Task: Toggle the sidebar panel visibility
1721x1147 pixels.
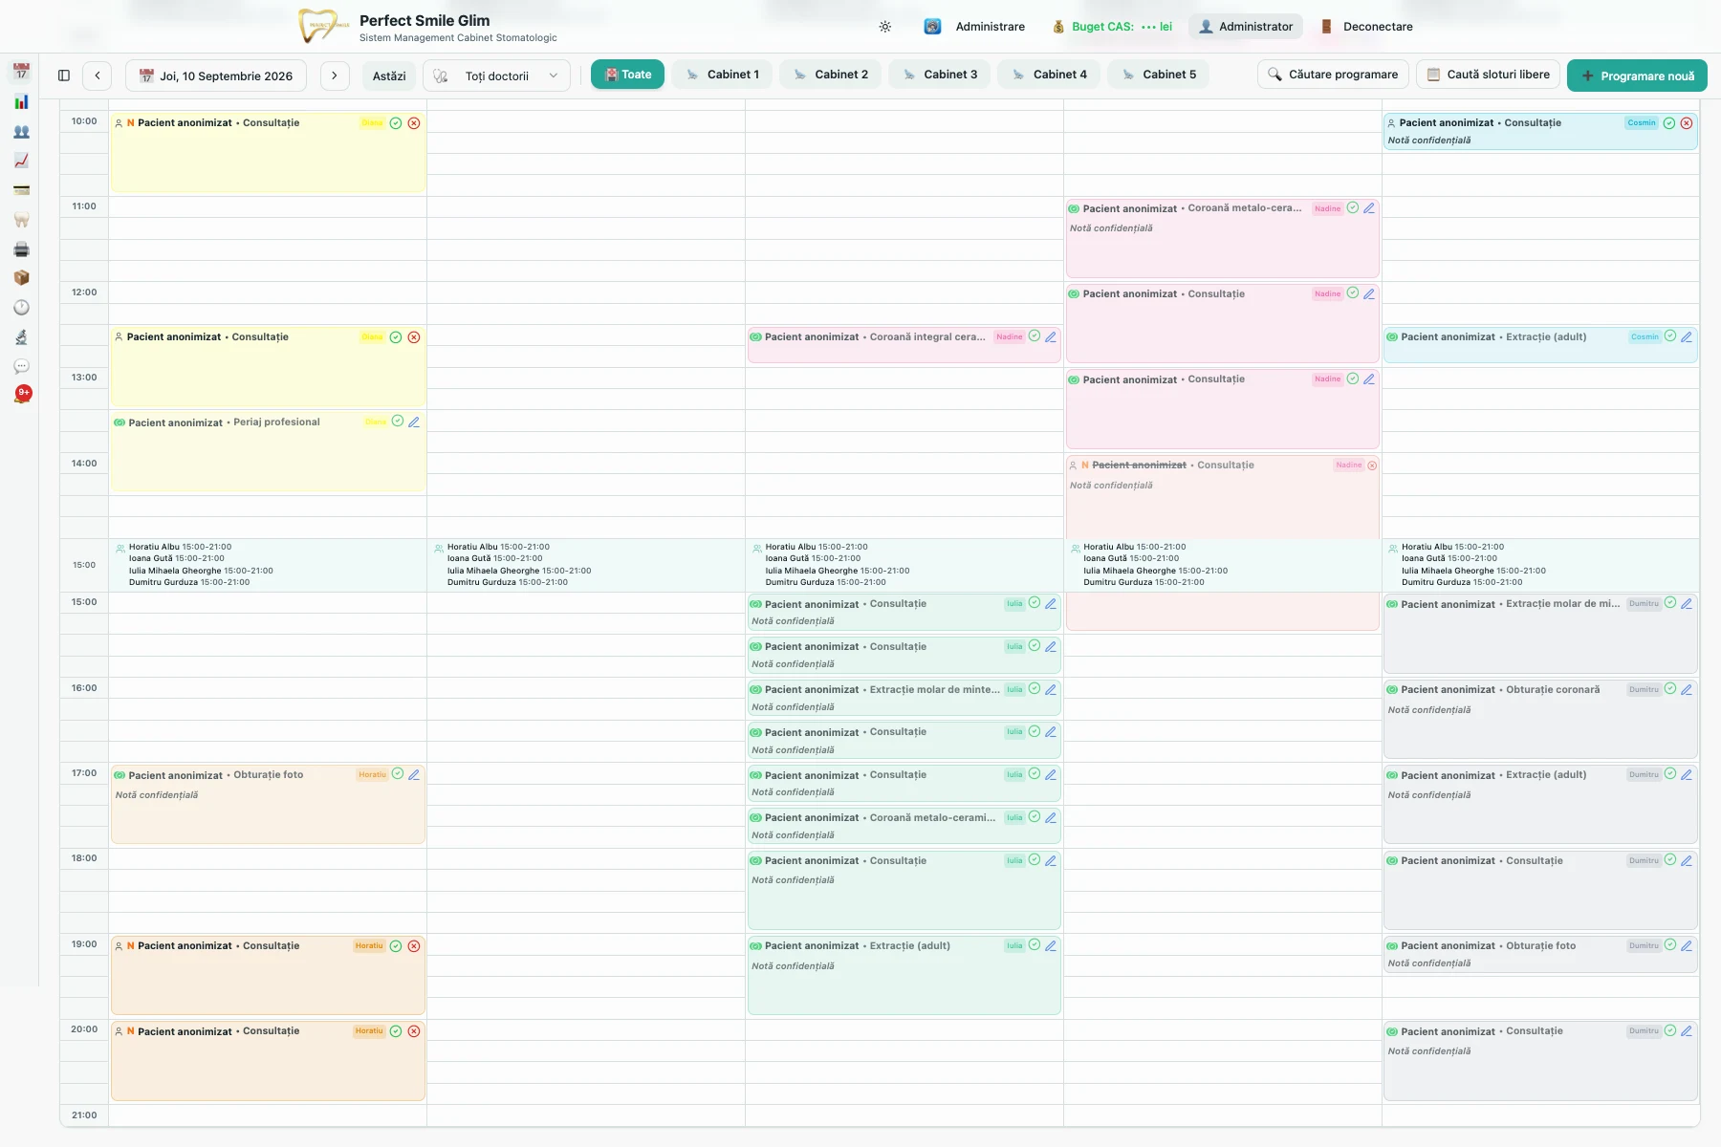Action: pyautogui.click(x=64, y=76)
